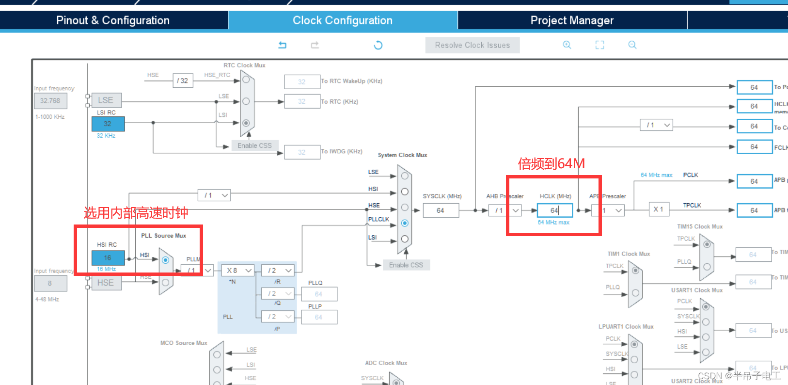Select PLLQ in TIM15 Clock Mux
Viewport: 788px width, 385px height.
pos(707,267)
